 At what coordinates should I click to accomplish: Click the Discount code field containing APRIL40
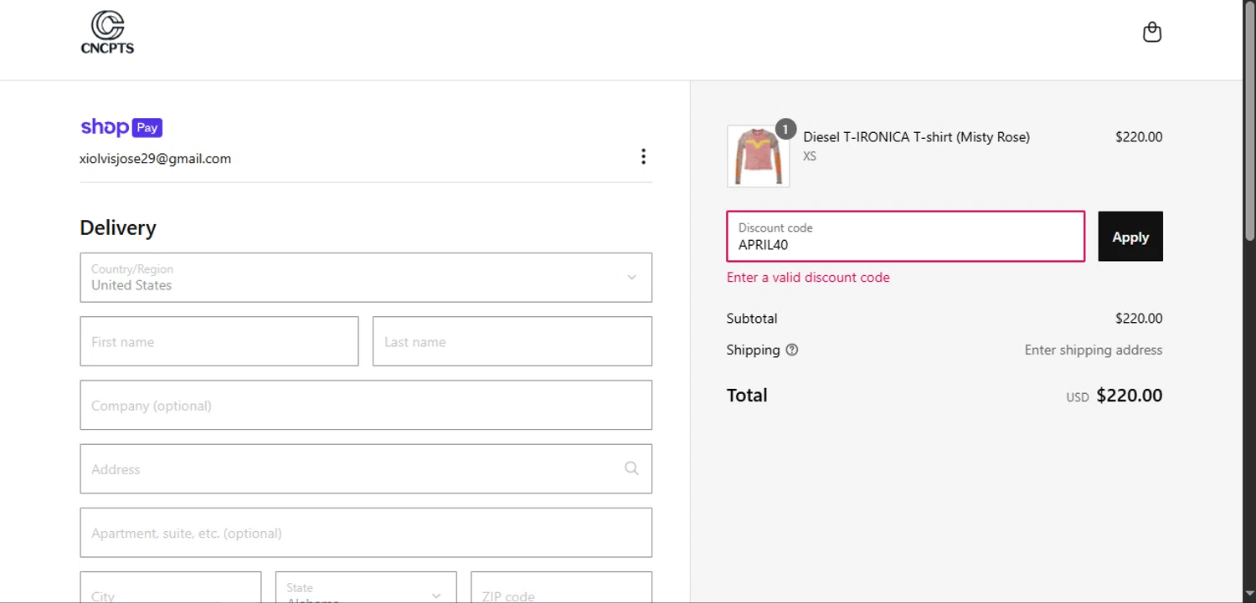[x=906, y=237]
